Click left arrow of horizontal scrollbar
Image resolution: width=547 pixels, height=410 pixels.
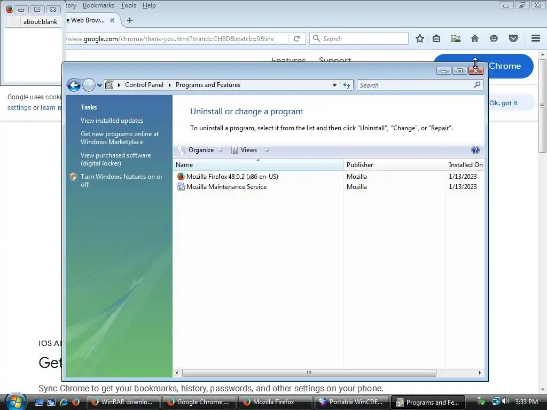[x=177, y=373]
